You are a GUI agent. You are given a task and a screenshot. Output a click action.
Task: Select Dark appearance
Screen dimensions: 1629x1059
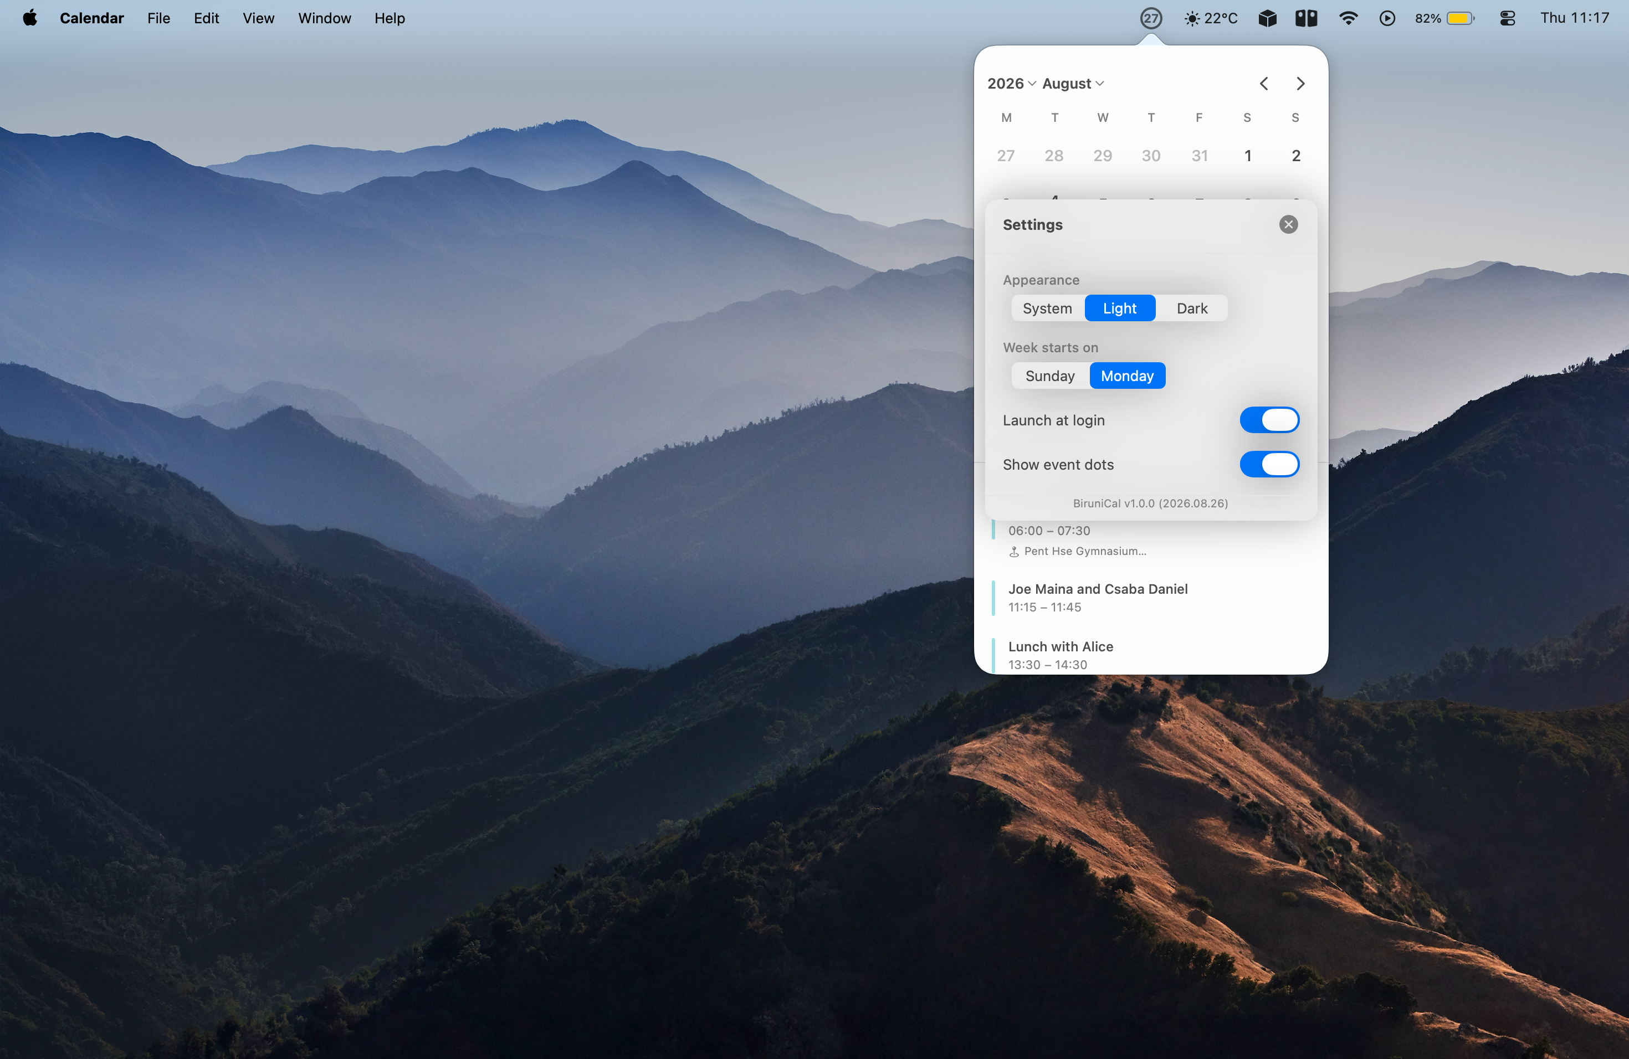click(x=1192, y=308)
